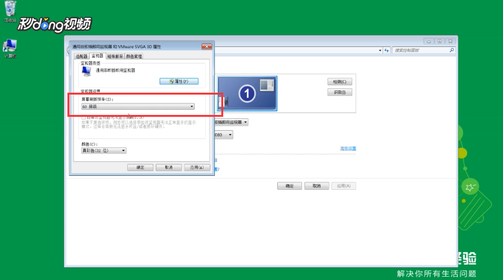Expand the resolution dropdown ending in 080

point(224,135)
